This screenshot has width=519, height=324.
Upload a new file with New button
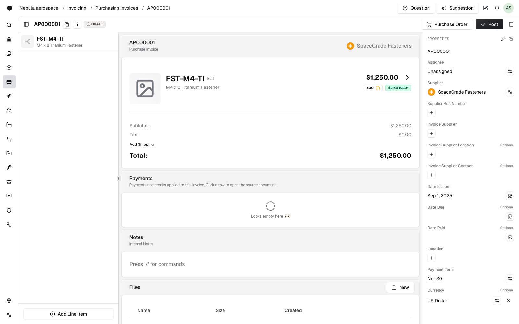400,287
